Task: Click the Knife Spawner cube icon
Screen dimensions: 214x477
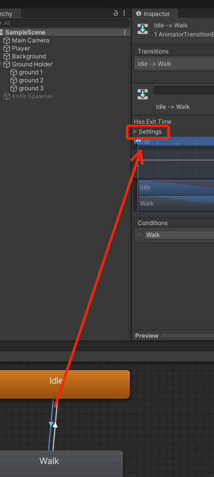Action: [x=6, y=96]
